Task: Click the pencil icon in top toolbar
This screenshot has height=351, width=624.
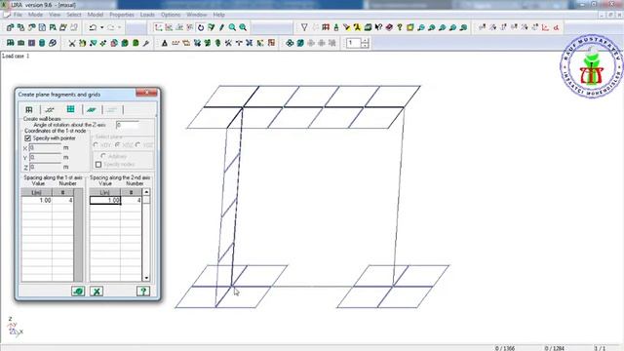Action: click(221, 27)
